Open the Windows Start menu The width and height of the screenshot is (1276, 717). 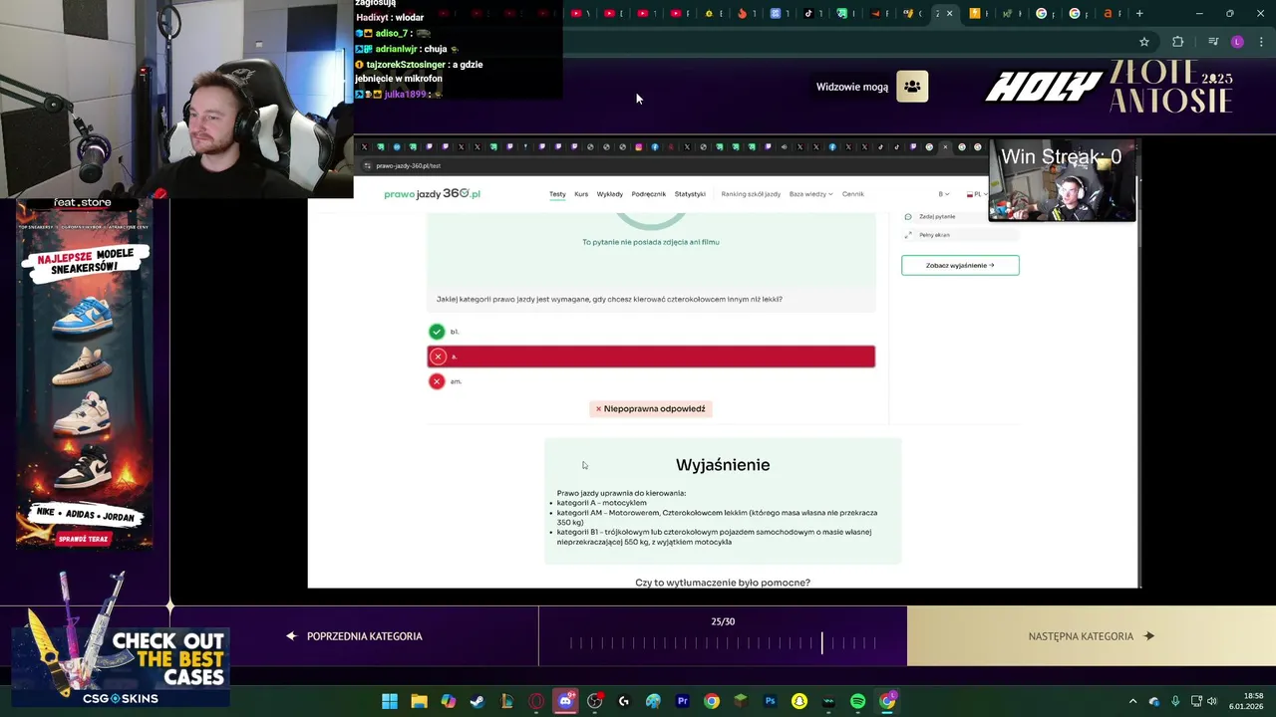point(390,701)
